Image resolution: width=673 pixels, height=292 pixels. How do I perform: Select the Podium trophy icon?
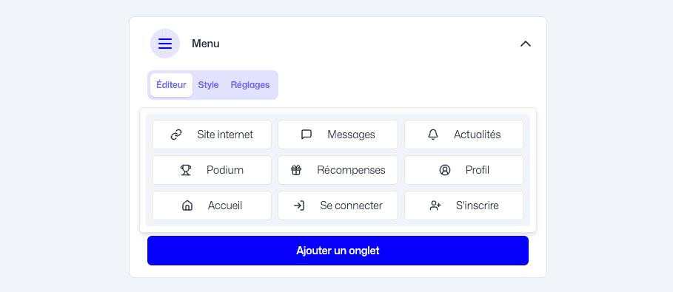click(185, 170)
